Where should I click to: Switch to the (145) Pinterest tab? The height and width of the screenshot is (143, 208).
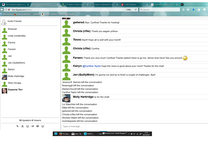[x=134, y=5]
